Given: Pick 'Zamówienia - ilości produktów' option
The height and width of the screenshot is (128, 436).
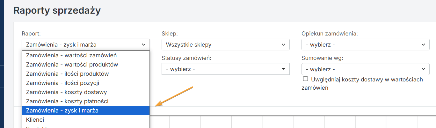Looking at the screenshot, I should click(68, 74).
